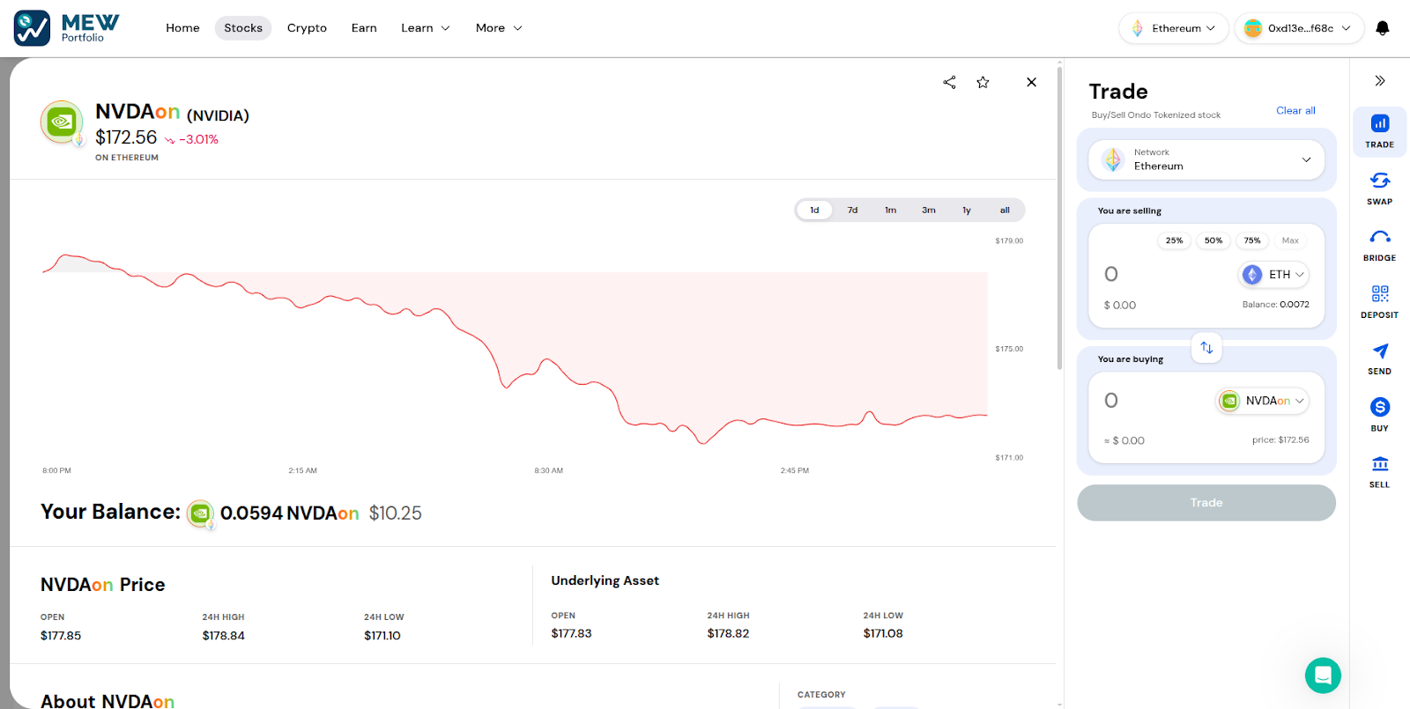
Task: Click the NVDAon 24H high $178.84
Action: [x=223, y=636]
